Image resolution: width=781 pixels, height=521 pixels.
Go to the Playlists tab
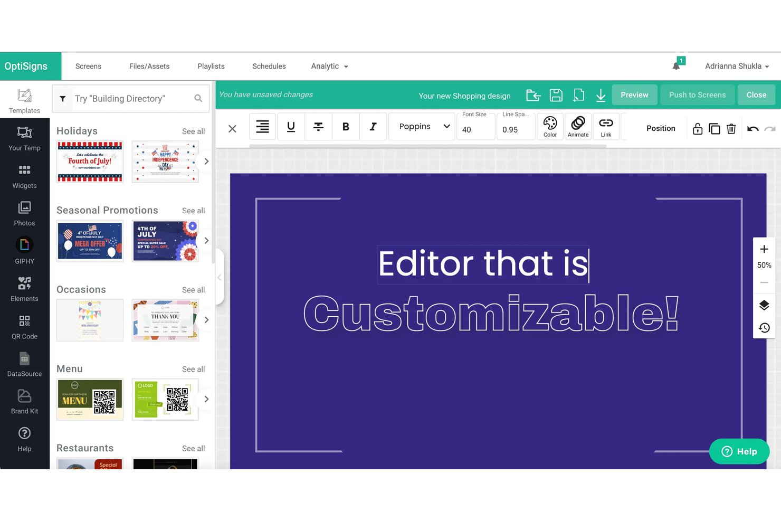pyautogui.click(x=211, y=67)
